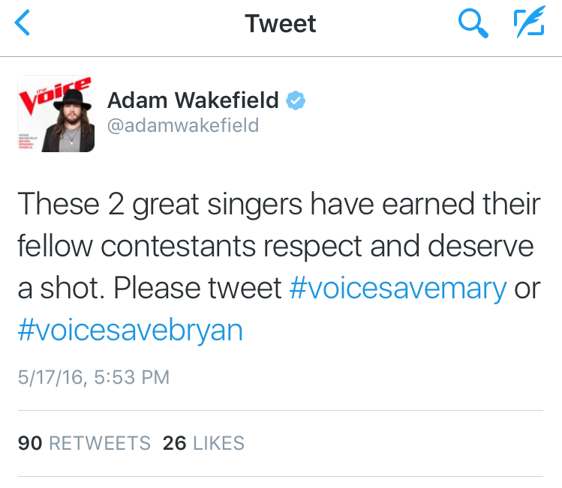View the 90 Retweets list
This screenshot has width=562, height=488.
[84, 443]
